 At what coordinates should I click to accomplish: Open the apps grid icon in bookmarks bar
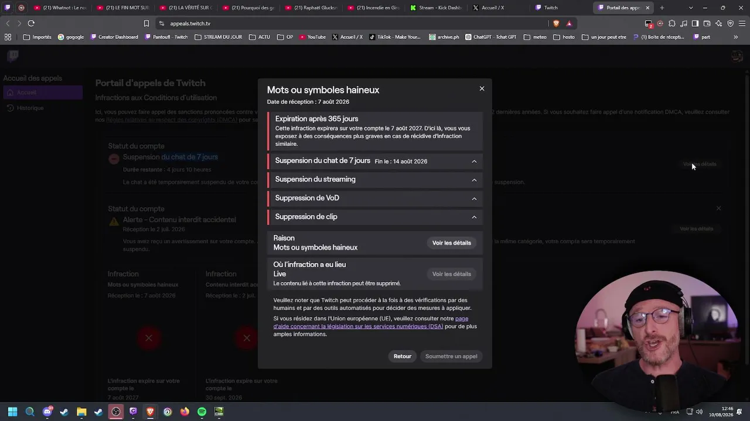point(8,37)
